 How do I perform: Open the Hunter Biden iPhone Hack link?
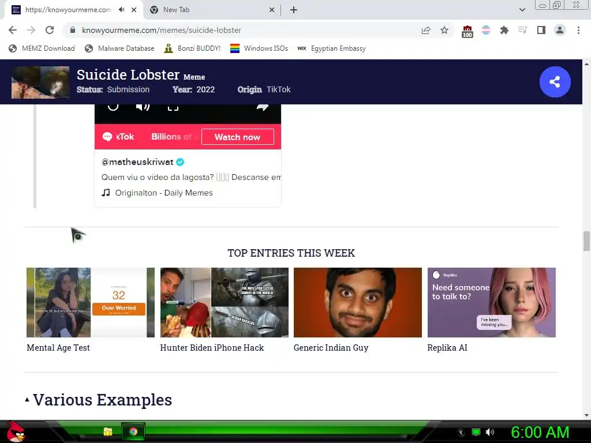212,348
